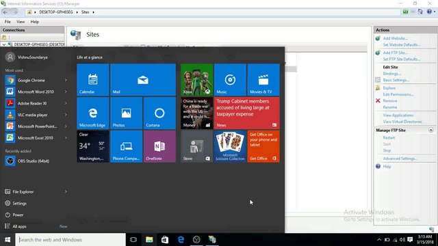
Task: Launch Microsoft Edge tile
Action: (93, 113)
